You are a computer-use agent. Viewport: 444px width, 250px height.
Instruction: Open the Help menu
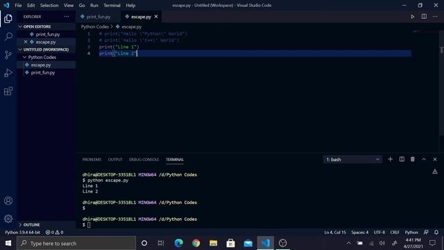[130, 5]
